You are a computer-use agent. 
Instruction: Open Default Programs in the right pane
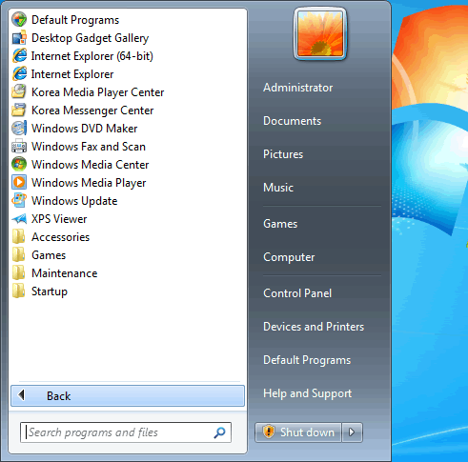[x=307, y=360]
